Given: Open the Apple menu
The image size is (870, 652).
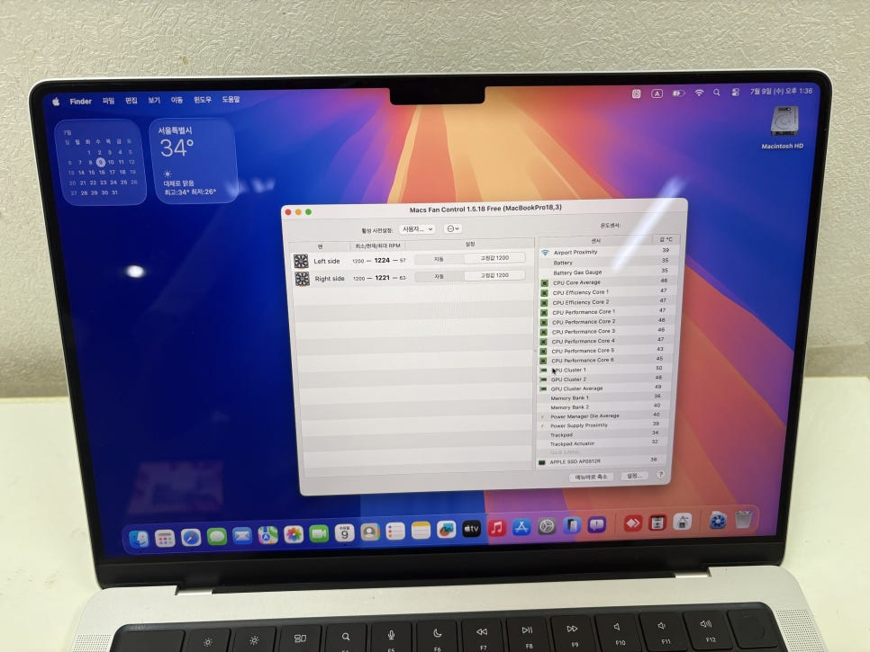Looking at the screenshot, I should (56, 102).
